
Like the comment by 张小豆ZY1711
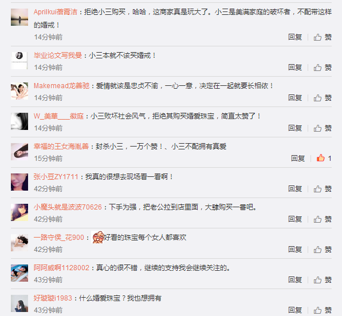pyautogui.click(x=323, y=189)
